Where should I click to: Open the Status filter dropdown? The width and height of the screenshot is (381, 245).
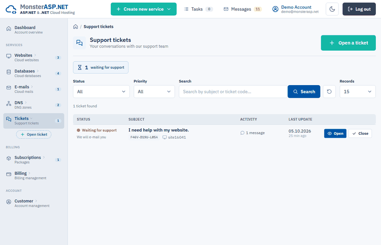[x=101, y=92]
